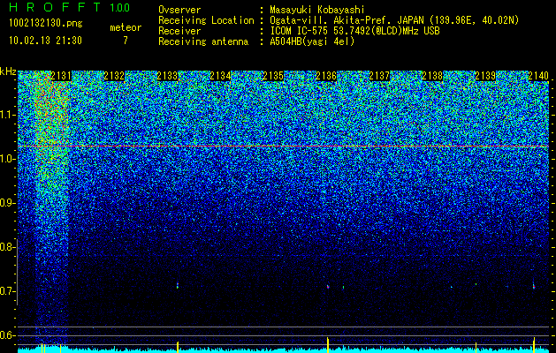Click the 2135 time marker label

click(x=273, y=76)
